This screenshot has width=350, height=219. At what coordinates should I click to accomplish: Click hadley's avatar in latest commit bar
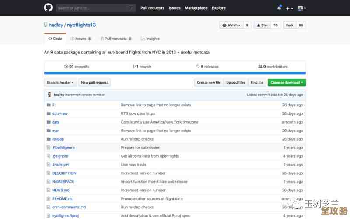pos(49,95)
